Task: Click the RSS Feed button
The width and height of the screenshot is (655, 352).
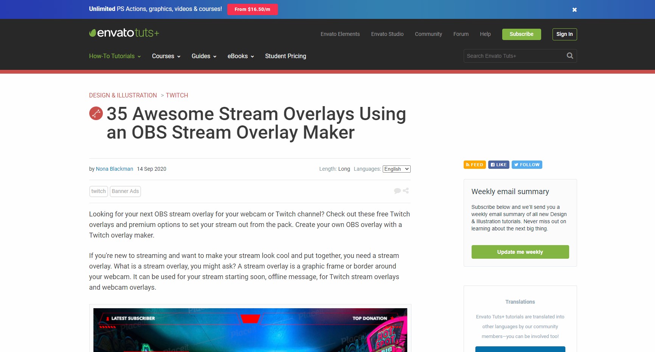Action: pos(475,165)
